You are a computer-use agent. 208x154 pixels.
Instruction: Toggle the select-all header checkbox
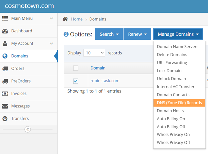coord(76,68)
